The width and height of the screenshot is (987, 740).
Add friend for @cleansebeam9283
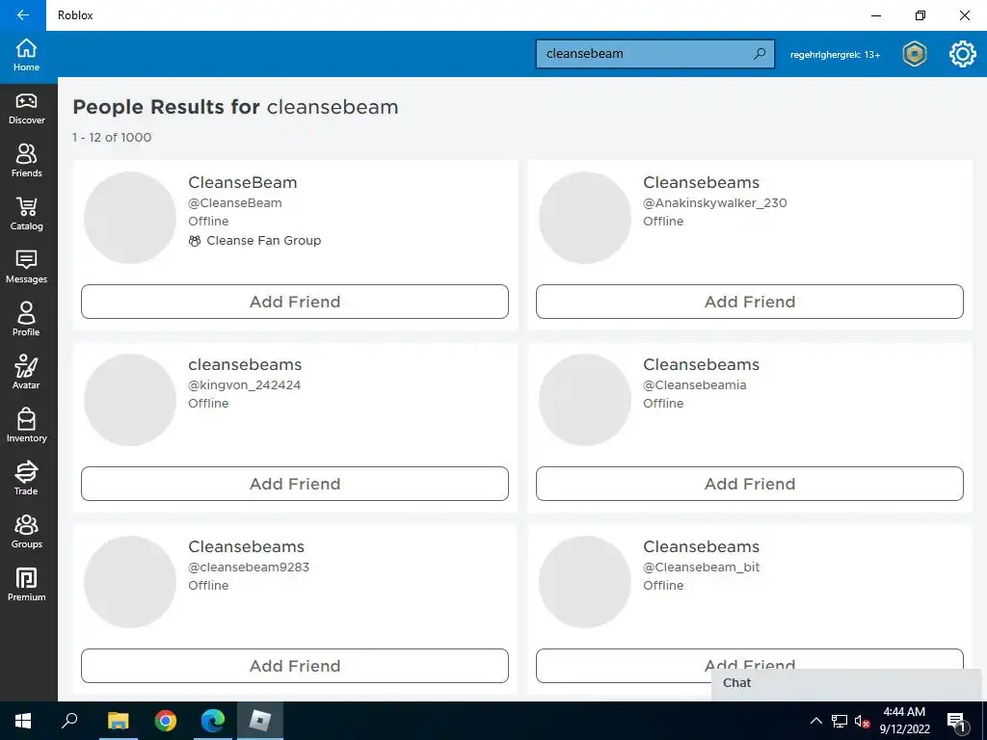(x=295, y=666)
